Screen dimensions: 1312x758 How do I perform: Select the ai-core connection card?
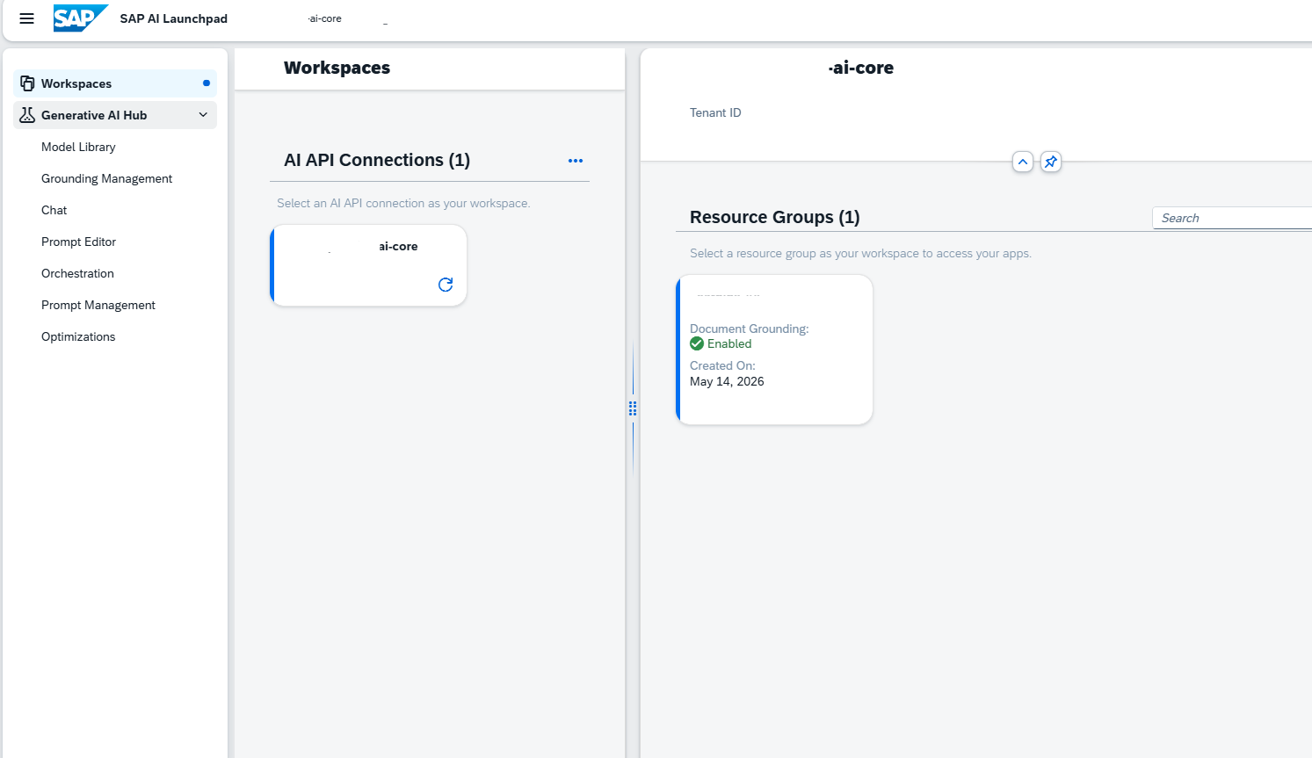pyautogui.click(x=368, y=265)
